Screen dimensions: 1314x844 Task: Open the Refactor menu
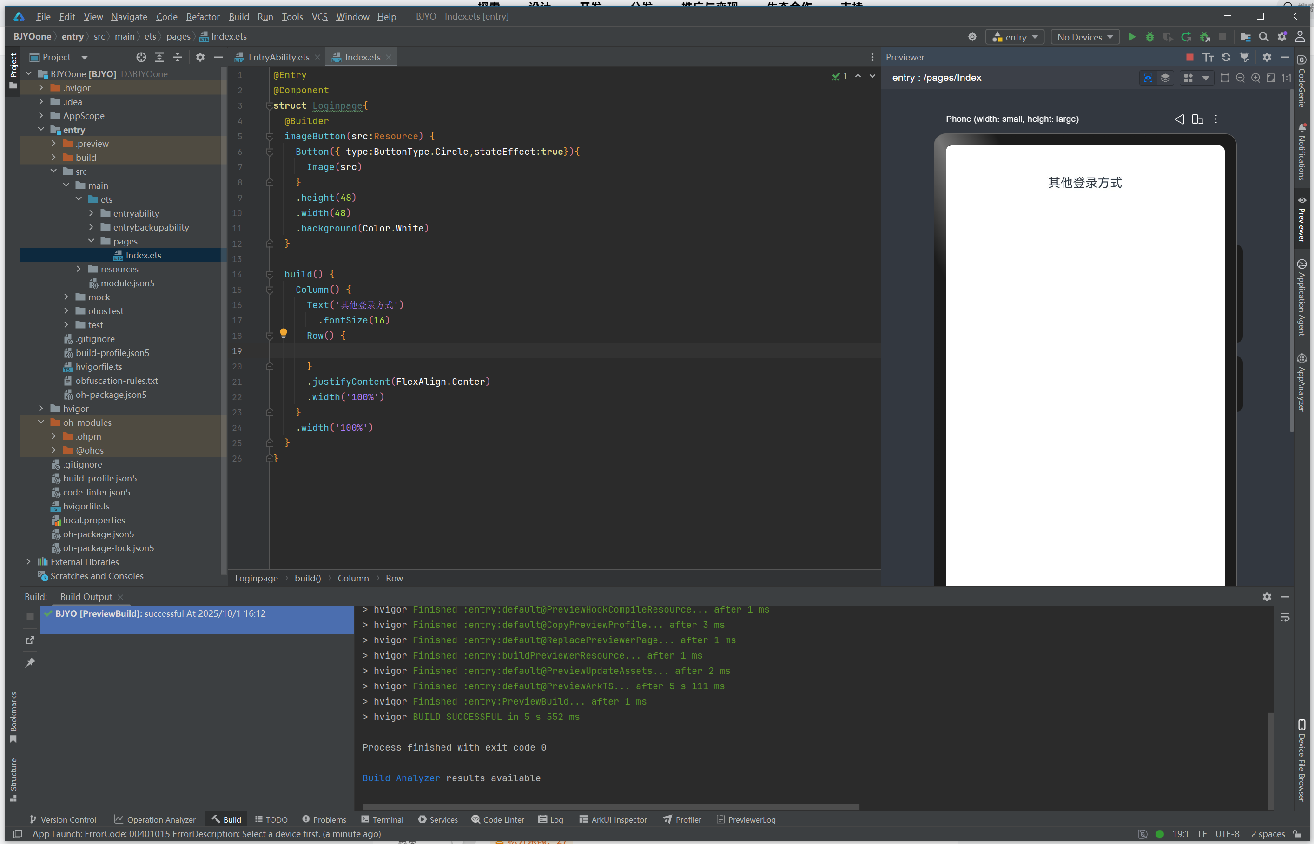pyautogui.click(x=202, y=16)
